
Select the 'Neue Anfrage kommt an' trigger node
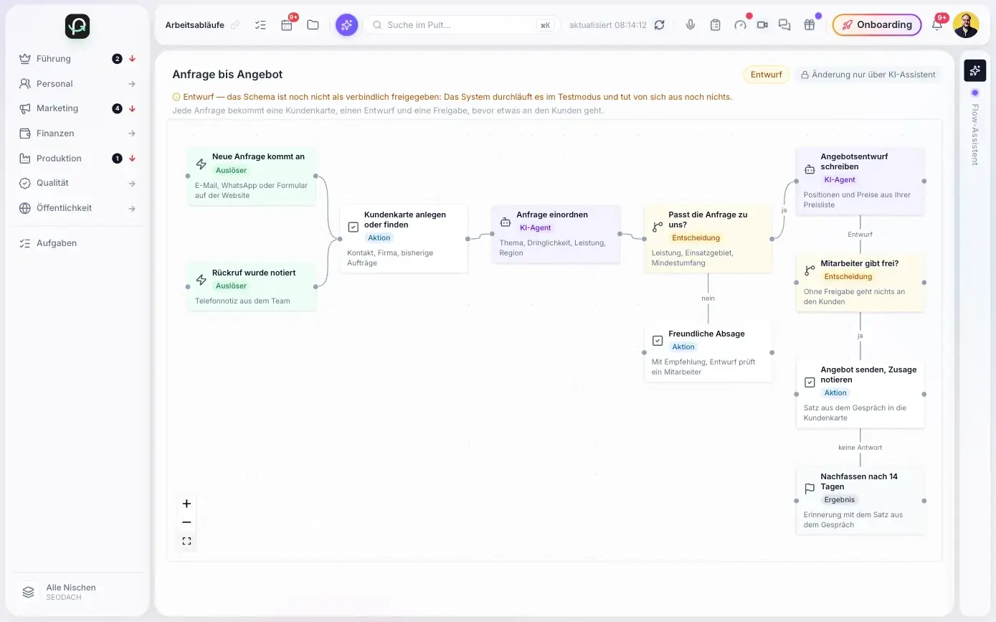(252, 176)
